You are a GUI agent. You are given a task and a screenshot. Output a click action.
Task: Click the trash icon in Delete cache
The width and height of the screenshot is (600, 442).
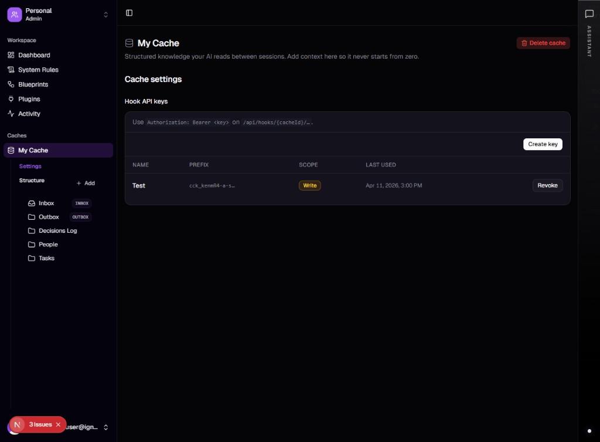(x=524, y=43)
